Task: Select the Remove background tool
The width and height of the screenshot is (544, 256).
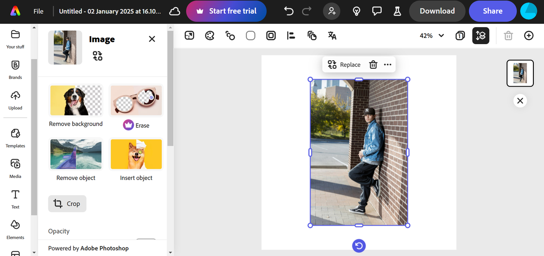Action: [76, 106]
